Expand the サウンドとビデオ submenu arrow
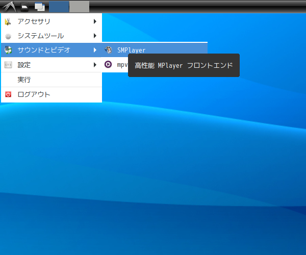Screen dimensions: 306x255 tap(95, 50)
